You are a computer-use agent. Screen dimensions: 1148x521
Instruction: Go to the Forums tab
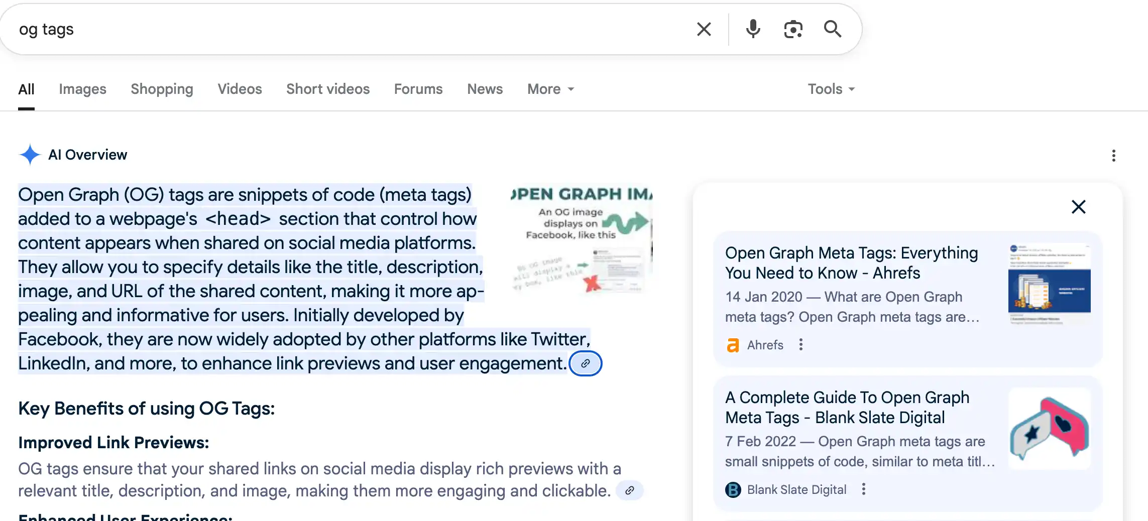pyautogui.click(x=418, y=89)
